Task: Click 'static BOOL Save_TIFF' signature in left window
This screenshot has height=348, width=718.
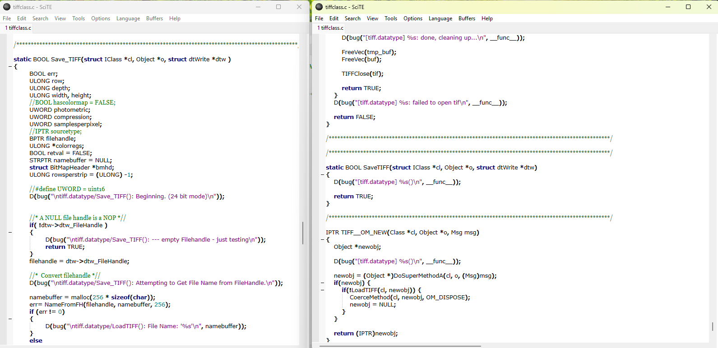Action: pos(122,59)
